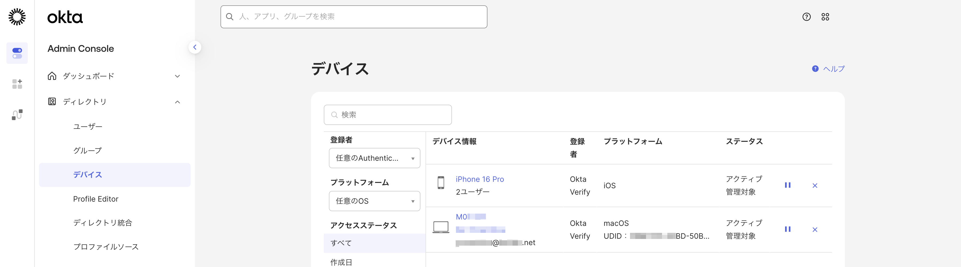The height and width of the screenshot is (267, 961).
Task: Open Profile Editor in the sidebar
Action: (x=96, y=199)
